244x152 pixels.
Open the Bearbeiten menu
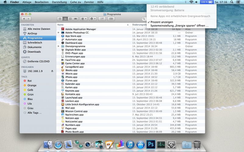[x=41, y=2]
